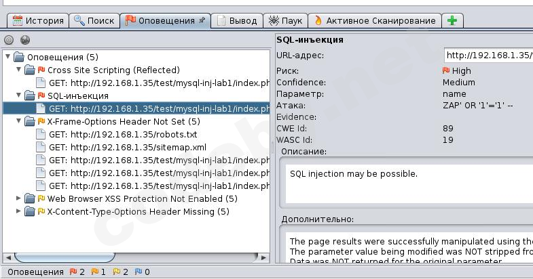This screenshot has width=533, height=279.
Task: Switch to the История tab
Action: 38,20
